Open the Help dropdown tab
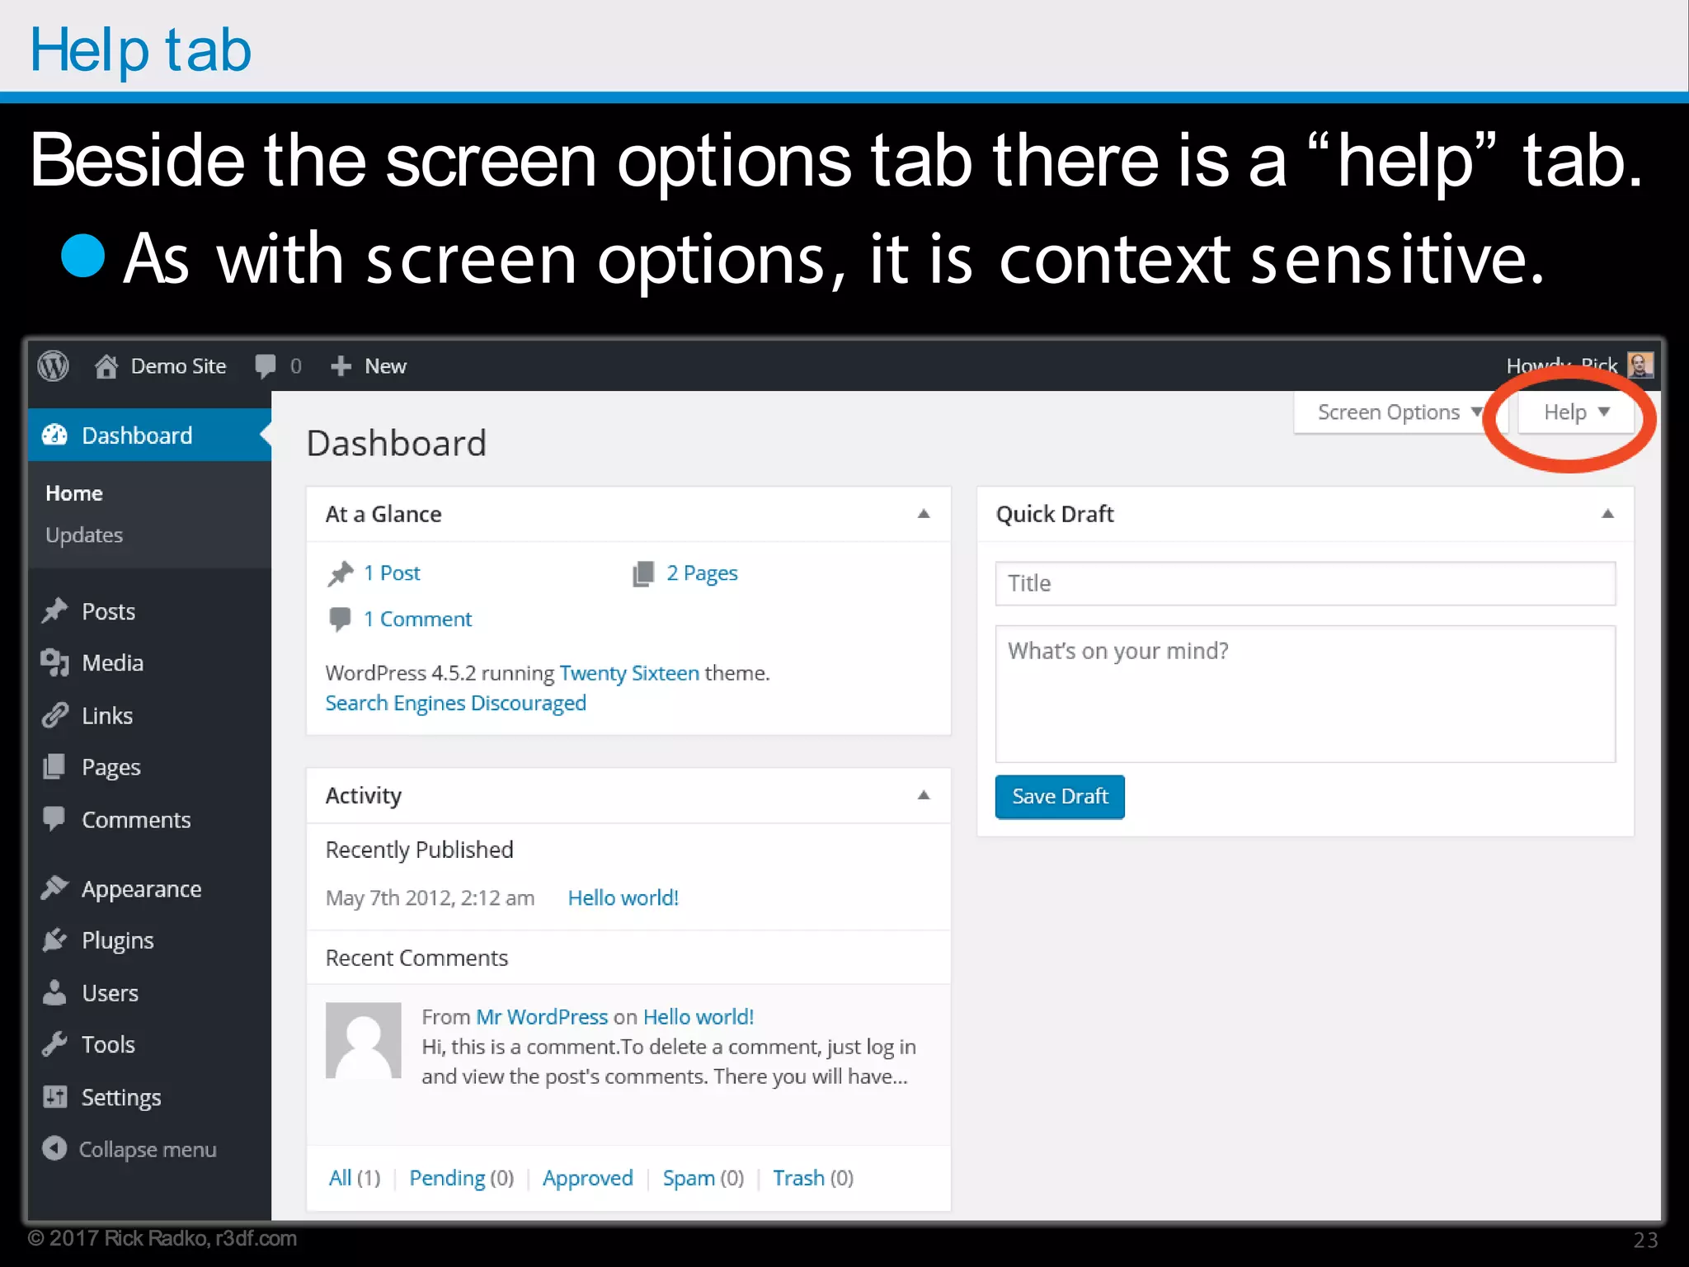The image size is (1689, 1267). click(x=1576, y=412)
